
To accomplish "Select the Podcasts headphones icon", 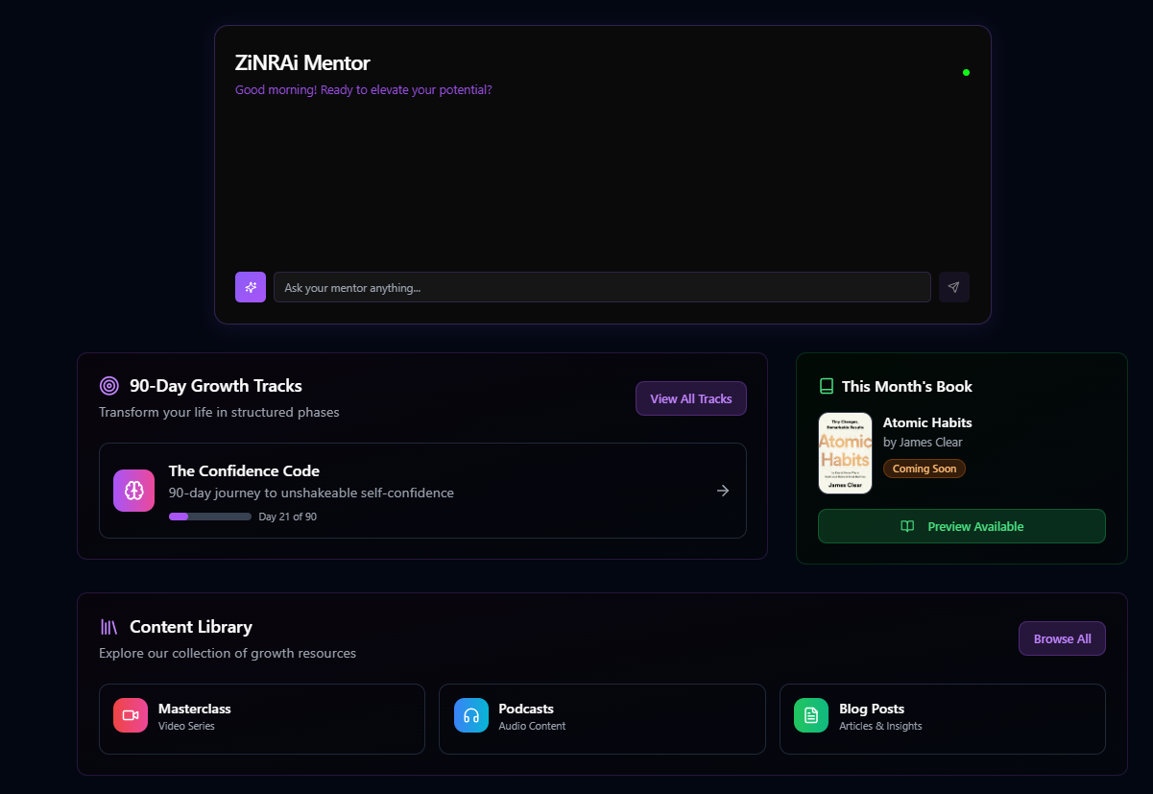I will pos(470,715).
